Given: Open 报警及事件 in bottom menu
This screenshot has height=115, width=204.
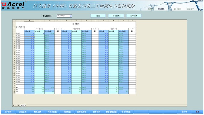Looking at the screenshot, I should pos(82,112).
